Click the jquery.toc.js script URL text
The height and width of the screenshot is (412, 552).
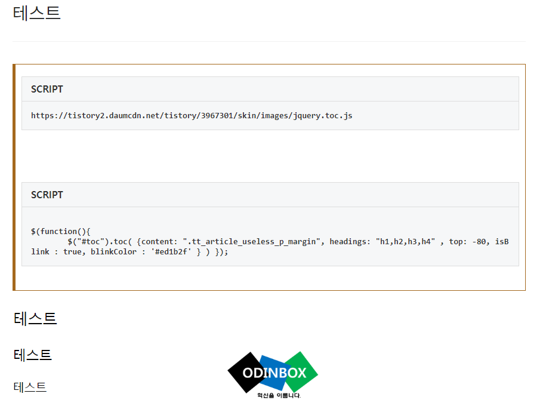pos(192,115)
